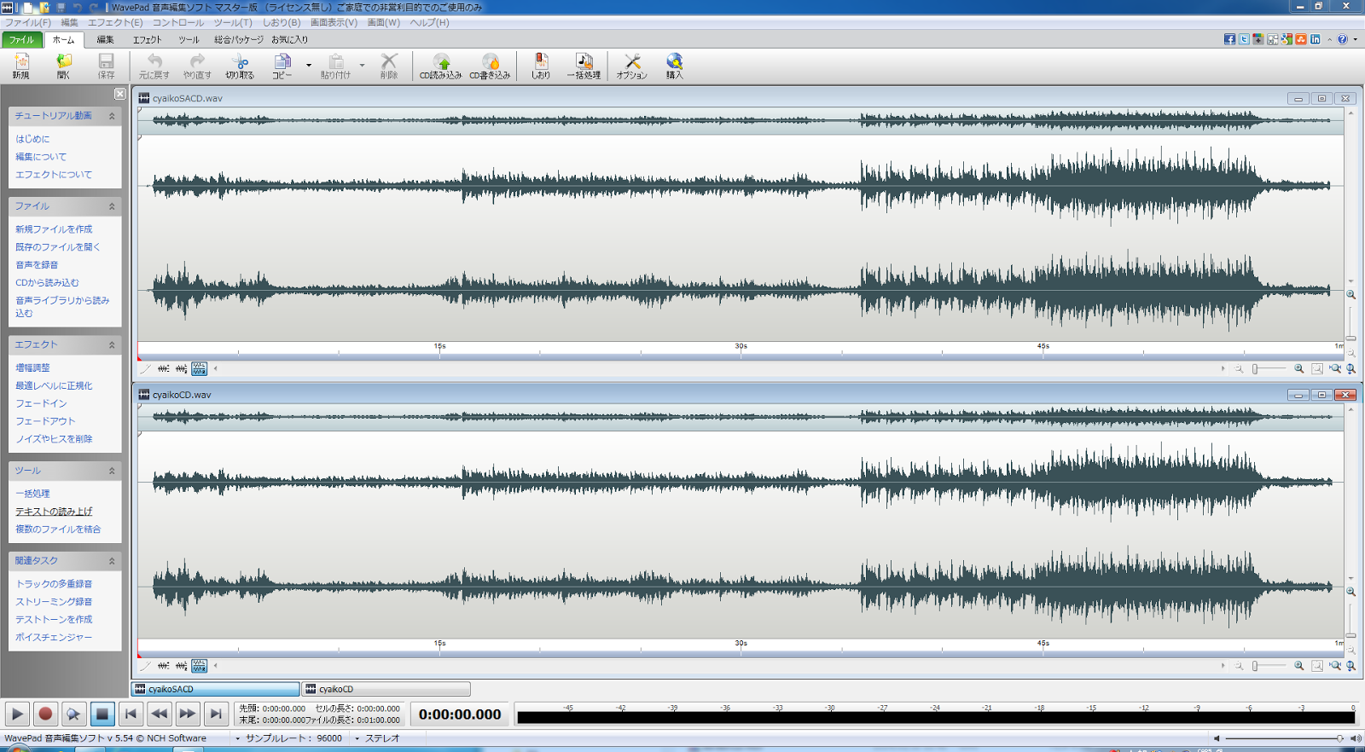
Task: Click the フェードイン effect link
Action: coord(41,403)
